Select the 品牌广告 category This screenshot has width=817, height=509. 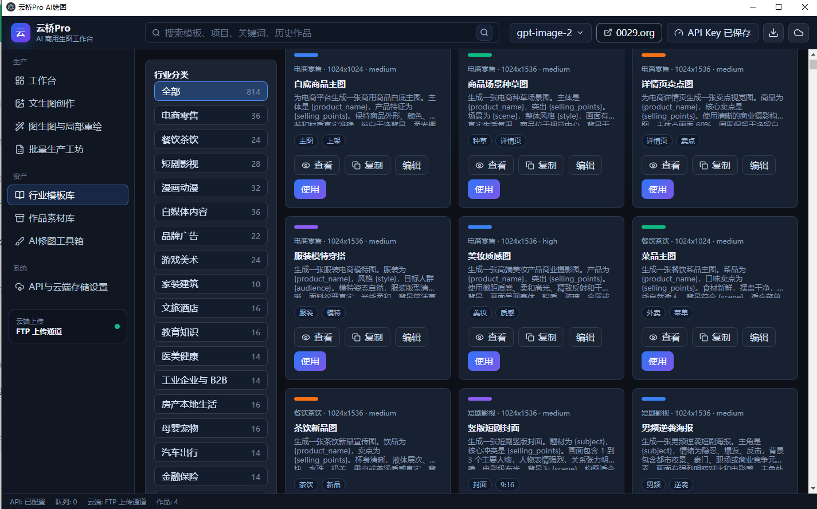coord(211,236)
